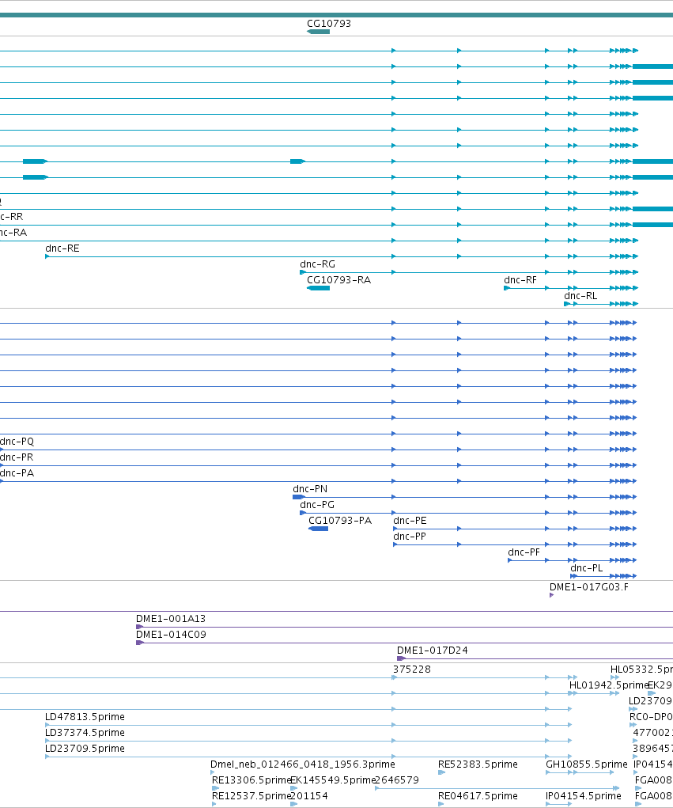Viewport: 673px width, 808px height.
Task: Click the dnc-PN label
Action: 310,489
